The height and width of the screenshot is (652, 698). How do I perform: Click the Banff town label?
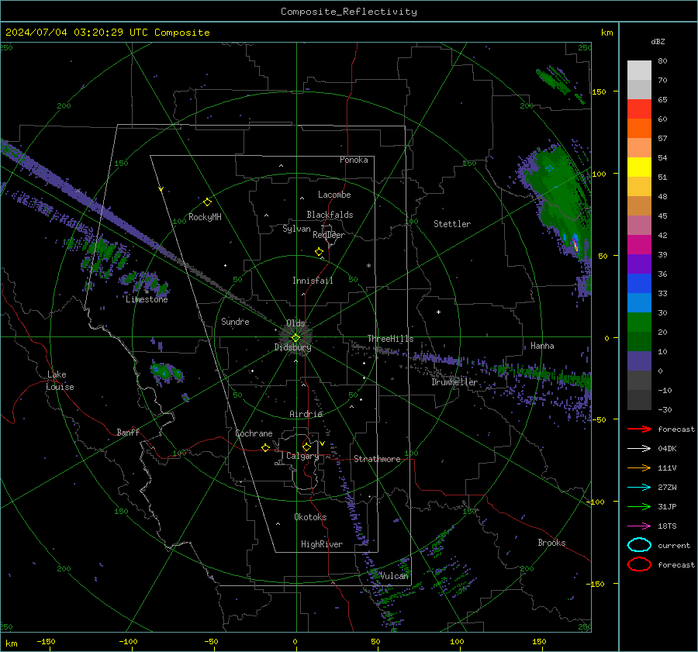[x=128, y=433]
